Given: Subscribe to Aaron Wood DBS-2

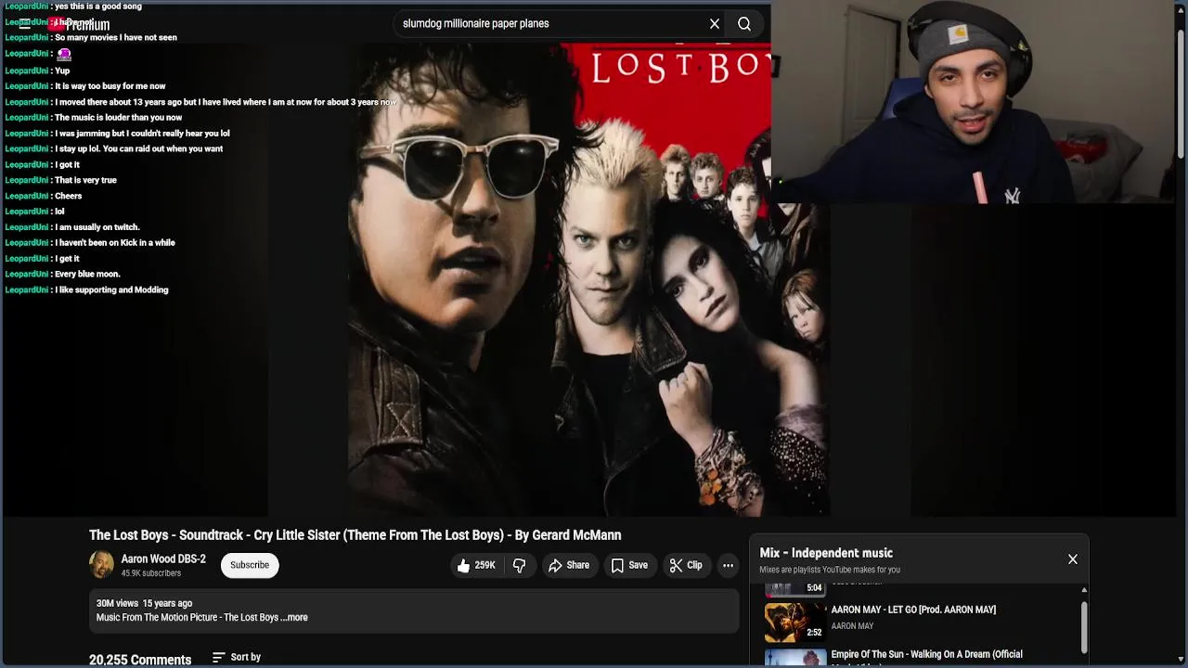Looking at the screenshot, I should [x=250, y=565].
